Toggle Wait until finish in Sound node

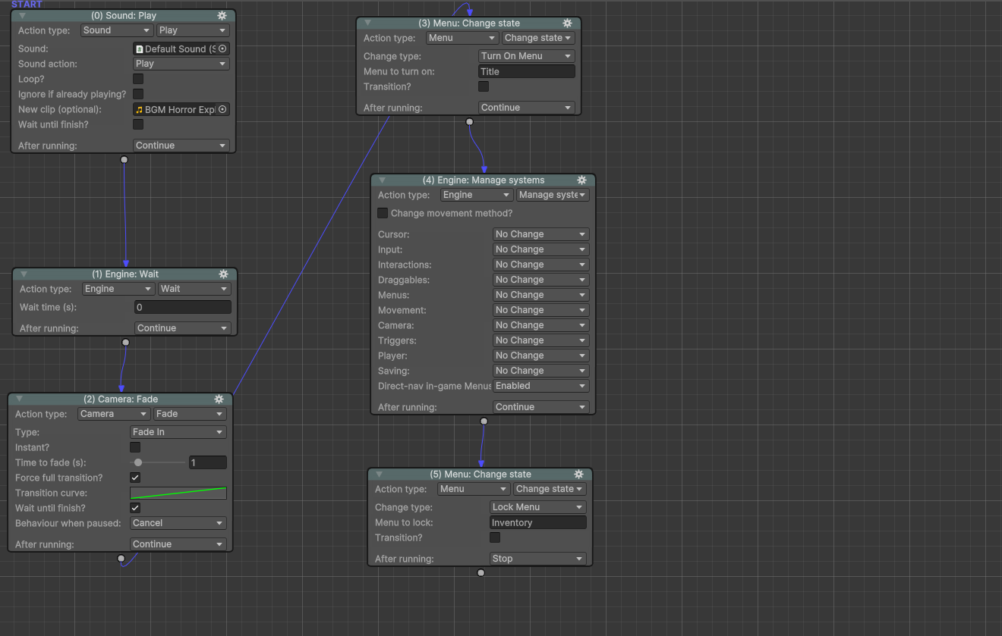[x=138, y=124]
